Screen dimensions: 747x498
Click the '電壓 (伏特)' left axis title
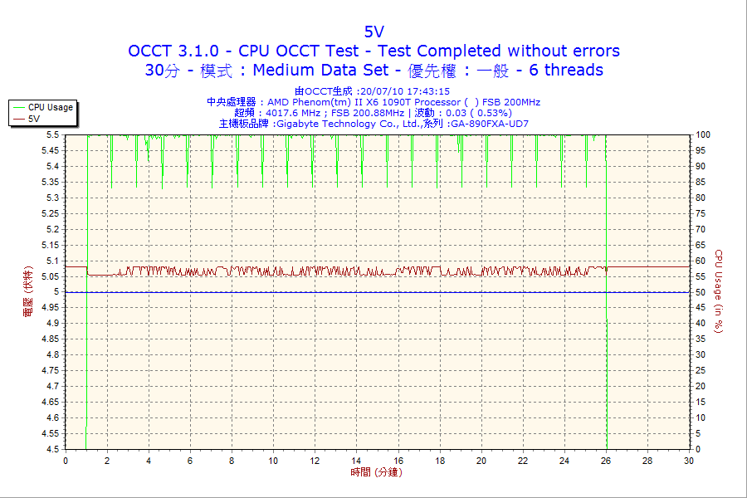[28, 291]
